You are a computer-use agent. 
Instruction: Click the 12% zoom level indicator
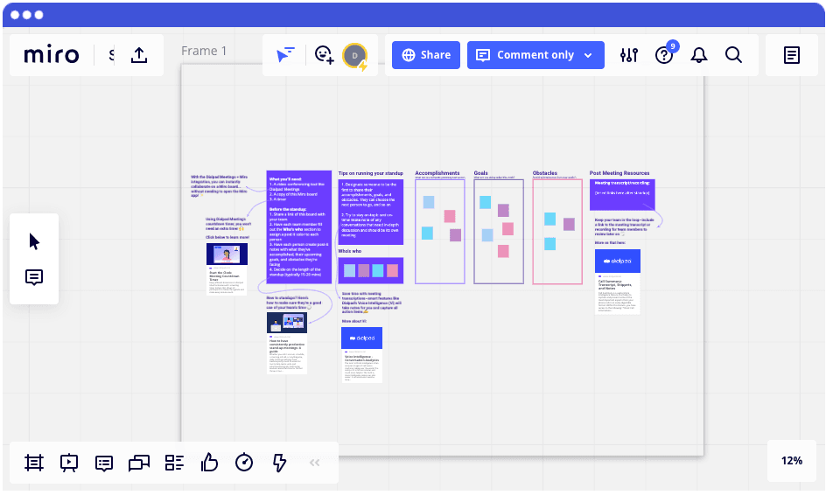(x=791, y=460)
